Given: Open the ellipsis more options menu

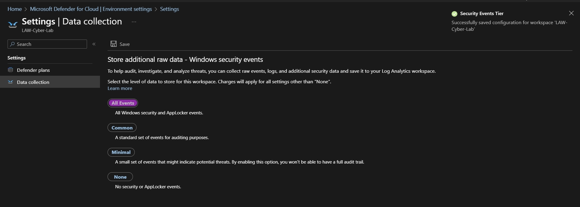Looking at the screenshot, I should point(134,22).
